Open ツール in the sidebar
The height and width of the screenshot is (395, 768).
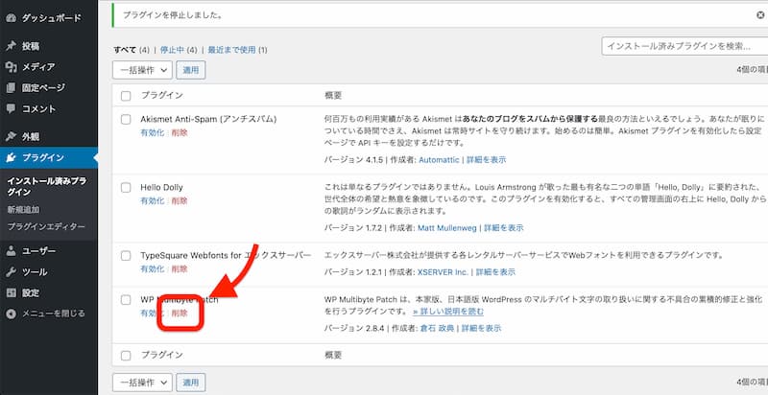click(x=35, y=272)
